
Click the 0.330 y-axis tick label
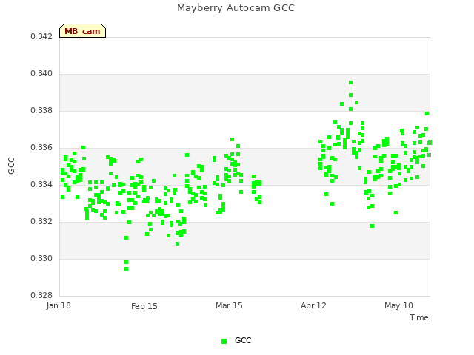click(x=41, y=258)
